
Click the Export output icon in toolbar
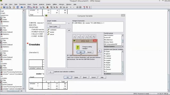pos(14,7)
